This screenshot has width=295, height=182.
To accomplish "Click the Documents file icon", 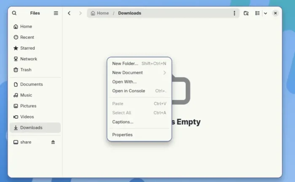I will [16, 84].
